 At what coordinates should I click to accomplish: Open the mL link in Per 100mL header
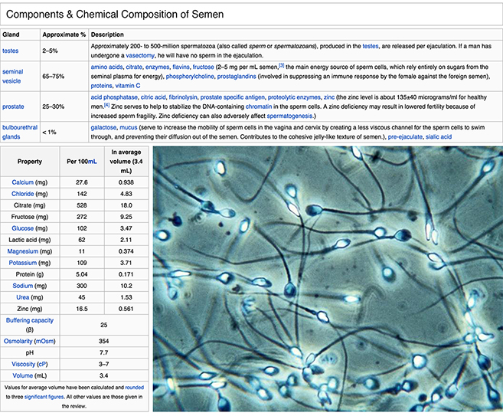click(93, 162)
